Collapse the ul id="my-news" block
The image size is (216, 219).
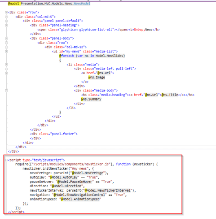click(x=6, y=52)
